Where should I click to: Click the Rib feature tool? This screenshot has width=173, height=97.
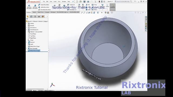(88, 5)
